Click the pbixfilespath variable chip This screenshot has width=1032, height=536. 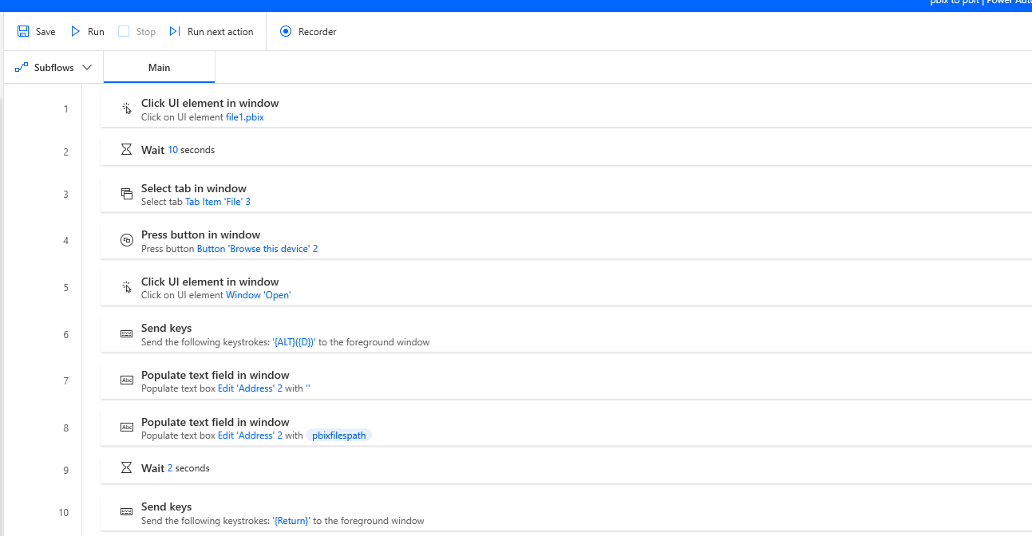(x=338, y=436)
